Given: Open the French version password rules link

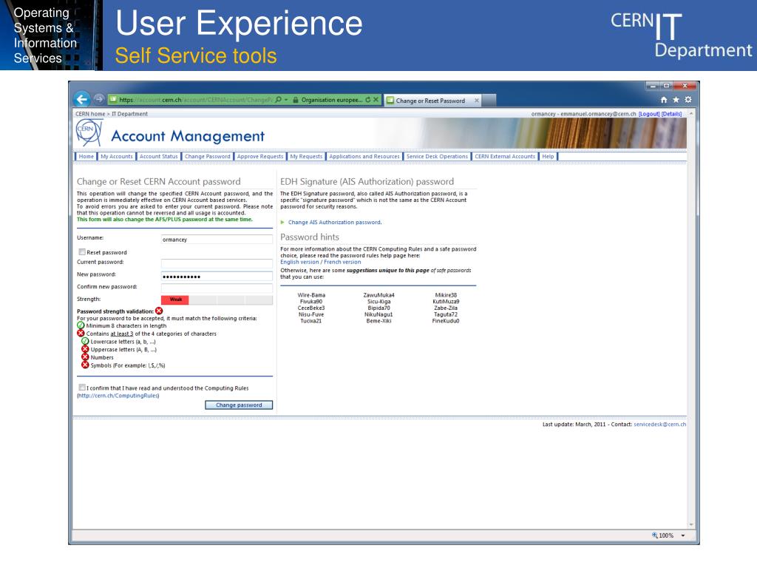Looking at the screenshot, I should coord(342,263).
